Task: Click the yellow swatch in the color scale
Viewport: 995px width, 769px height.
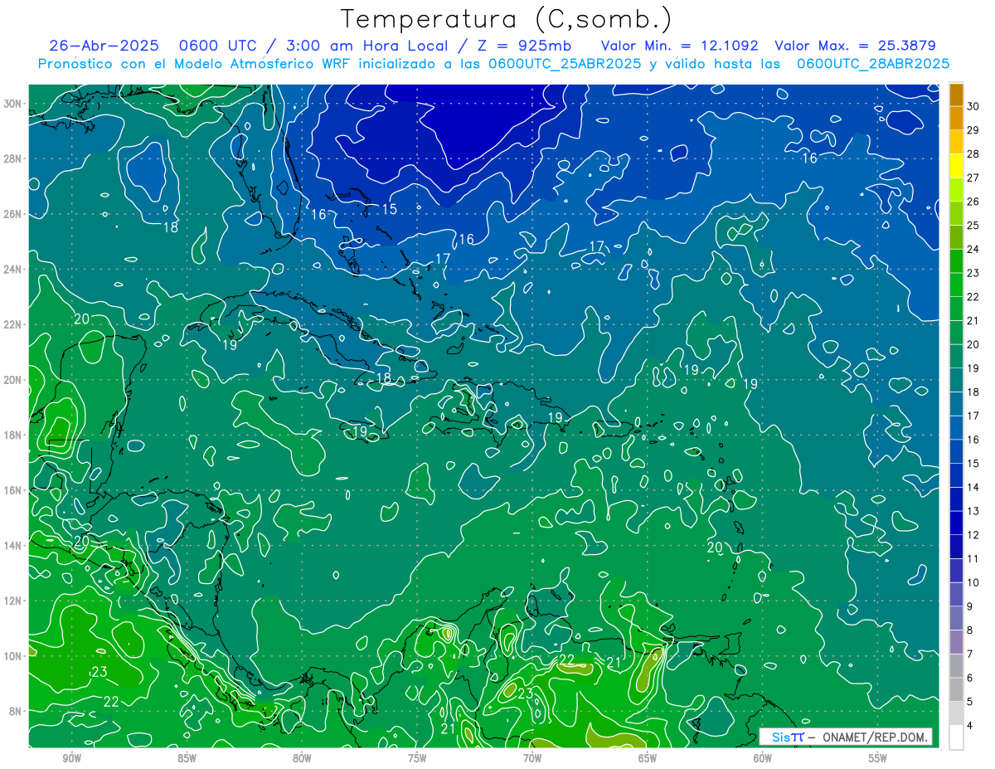Action: click(x=956, y=166)
